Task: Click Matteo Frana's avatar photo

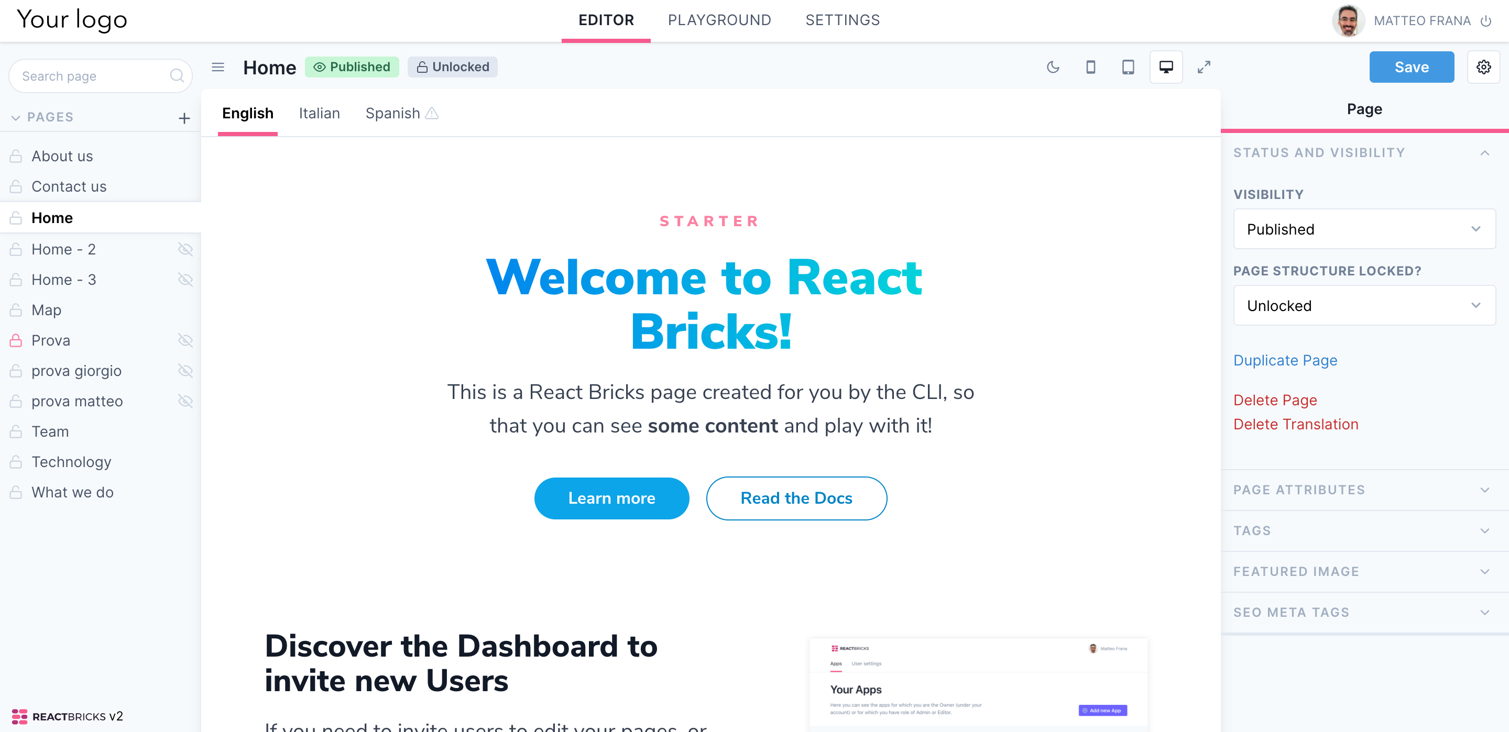Action: coord(1348,20)
